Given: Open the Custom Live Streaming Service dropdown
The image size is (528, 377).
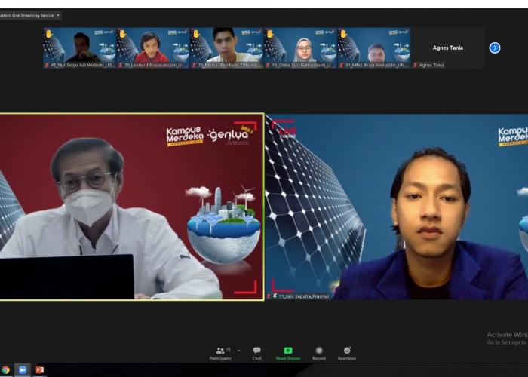Looking at the screenshot, I should click(x=58, y=15).
